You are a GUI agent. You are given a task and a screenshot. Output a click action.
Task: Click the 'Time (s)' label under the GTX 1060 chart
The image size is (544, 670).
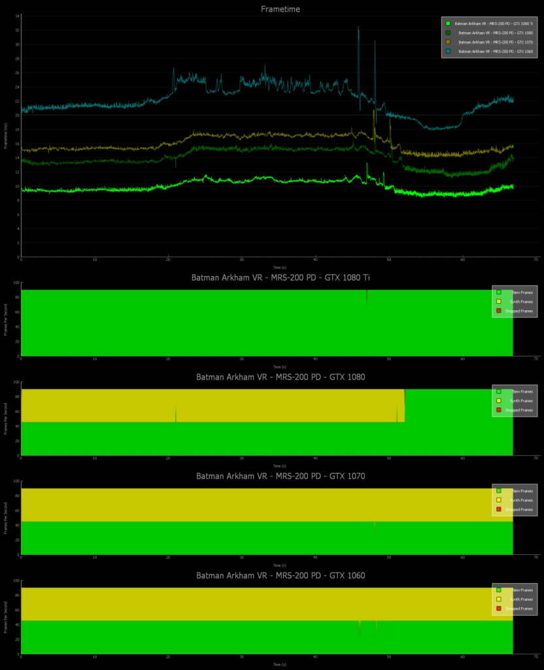point(280,665)
